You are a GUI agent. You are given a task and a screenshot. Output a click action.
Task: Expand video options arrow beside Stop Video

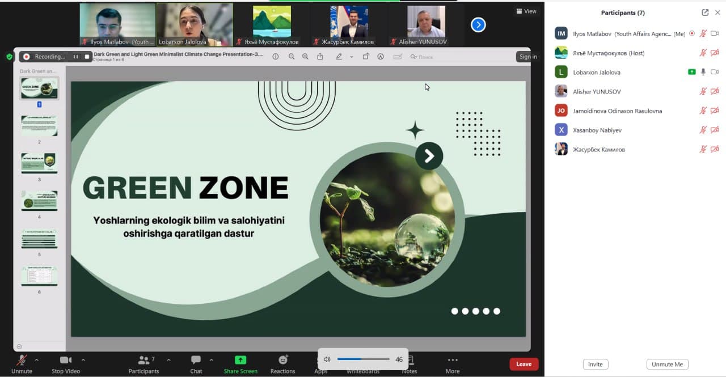coord(83,360)
